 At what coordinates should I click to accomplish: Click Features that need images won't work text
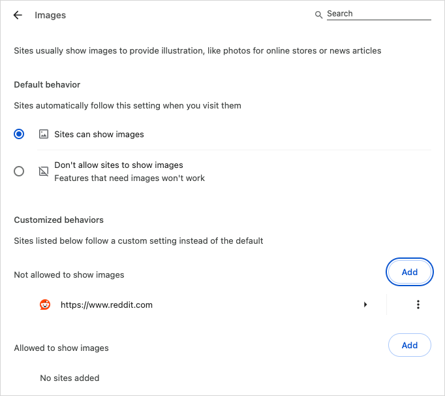pos(129,178)
